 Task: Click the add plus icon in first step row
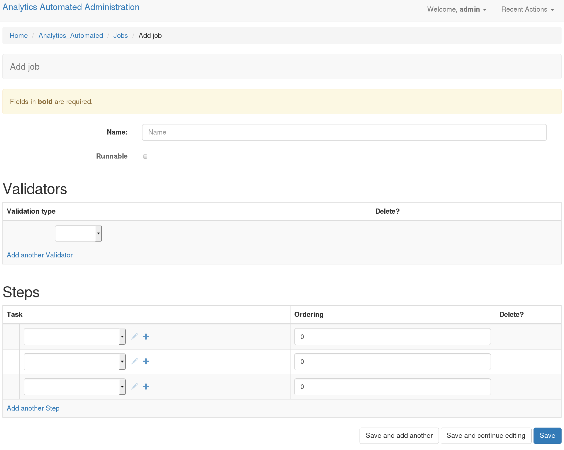[146, 337]
